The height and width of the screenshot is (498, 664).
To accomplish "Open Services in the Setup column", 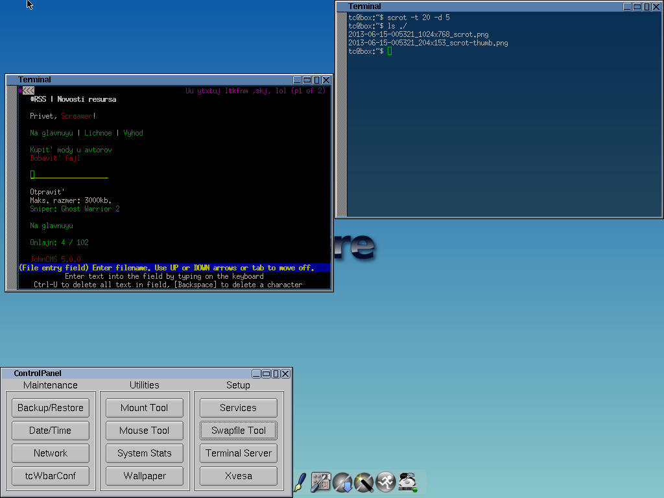I will pyautogui.click(x=238, y=408).
